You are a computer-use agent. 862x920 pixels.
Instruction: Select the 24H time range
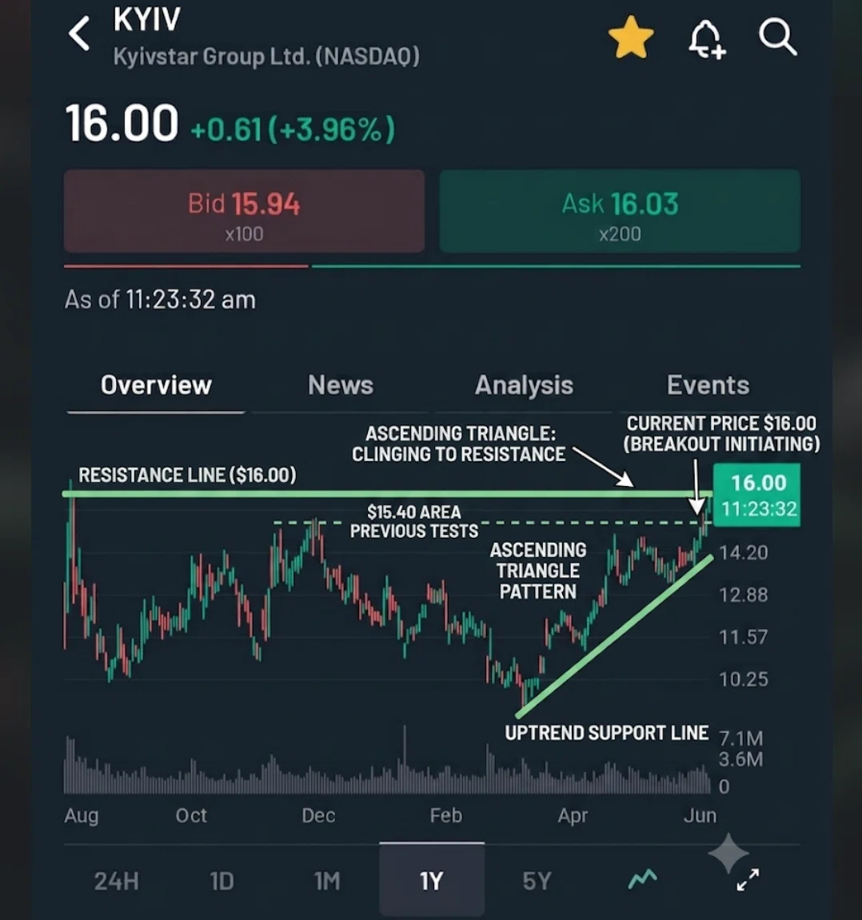[116, 881]
